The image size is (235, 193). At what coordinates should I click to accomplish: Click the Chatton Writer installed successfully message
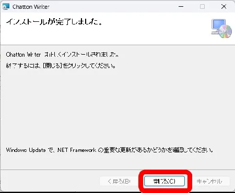pos(62,55)
